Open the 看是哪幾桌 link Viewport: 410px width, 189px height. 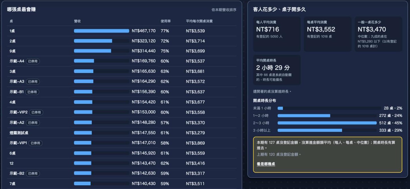(x=266, y=164)
